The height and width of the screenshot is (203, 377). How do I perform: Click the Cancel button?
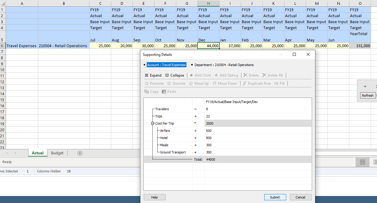300,197
